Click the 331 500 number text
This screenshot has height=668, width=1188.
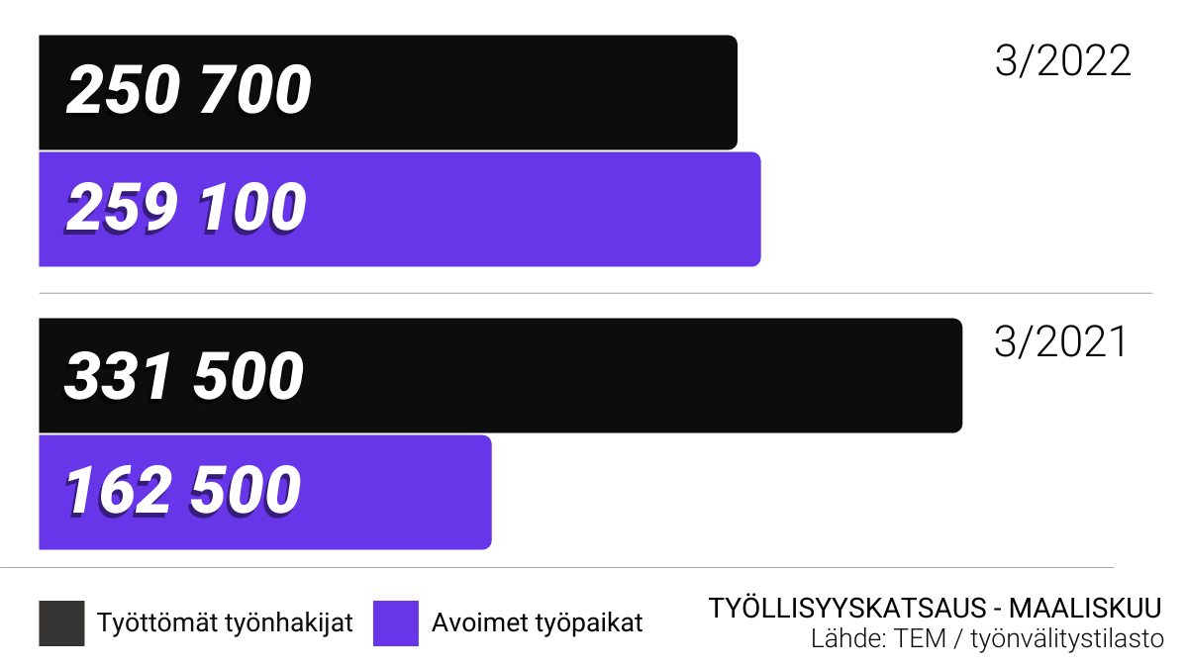click(184, 376)
